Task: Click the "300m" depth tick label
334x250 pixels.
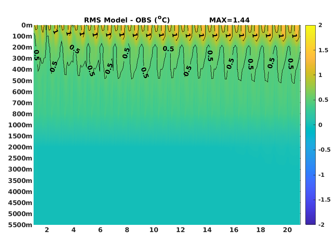Action: coord(22,58)
